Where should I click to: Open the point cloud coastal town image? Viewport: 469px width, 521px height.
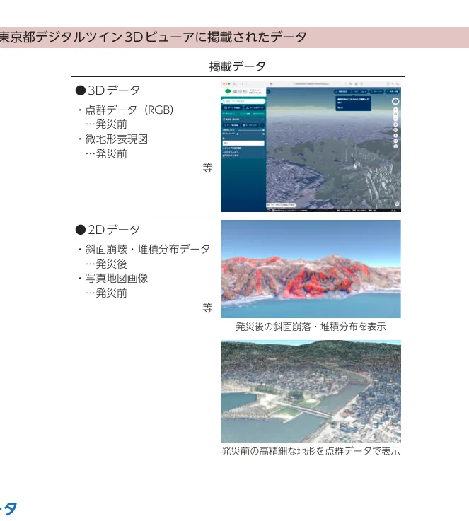tap(311, 391)
